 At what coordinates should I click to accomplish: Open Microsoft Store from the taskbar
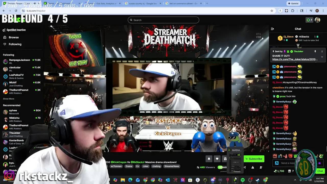[x=190, y=180]
